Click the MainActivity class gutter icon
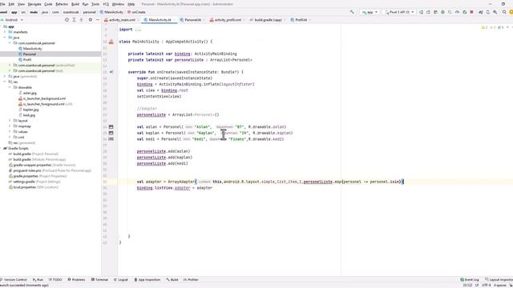Image resolution: width=513 pixels, height=288 pixels. pos(111,42)
